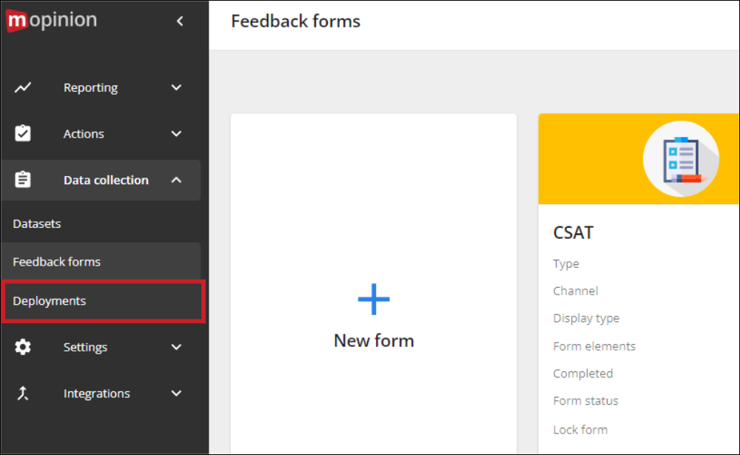
Task: Click the Data collection clipboard icon
Action: 22,179
